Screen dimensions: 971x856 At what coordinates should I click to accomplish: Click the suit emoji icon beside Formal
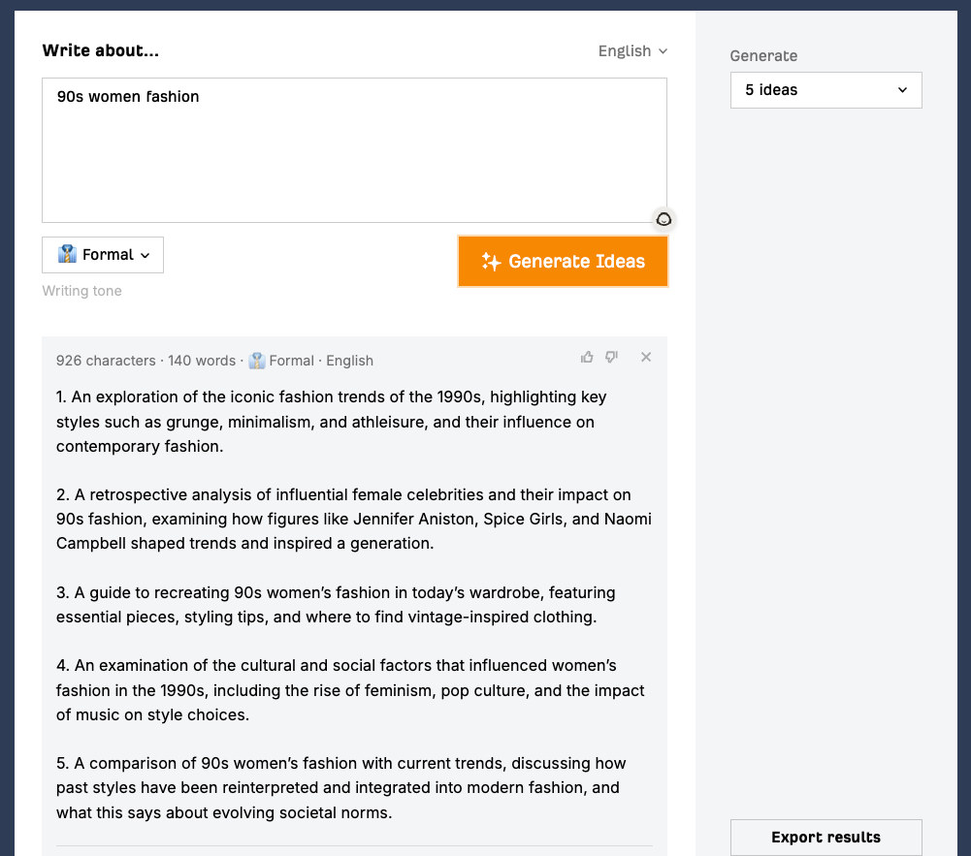pos(67,255)
